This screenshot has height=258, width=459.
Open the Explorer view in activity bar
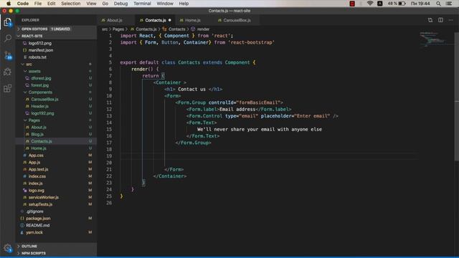pos(8,22)
